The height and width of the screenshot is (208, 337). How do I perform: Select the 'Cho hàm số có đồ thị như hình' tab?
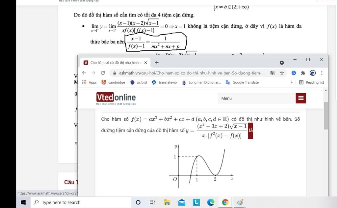tap(116, 63)
